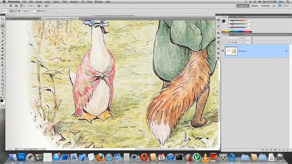The height and width of the screenshot is (164, 292).
Task: Select the Eraser tool
Action: 3,55
